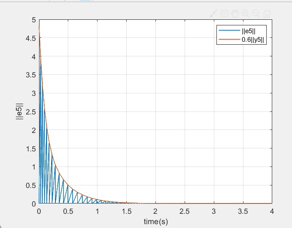This screenshot has height=228, width=292.
Task: Select the Brush data tool in axes toolbar
Action: tap(213, 14)
